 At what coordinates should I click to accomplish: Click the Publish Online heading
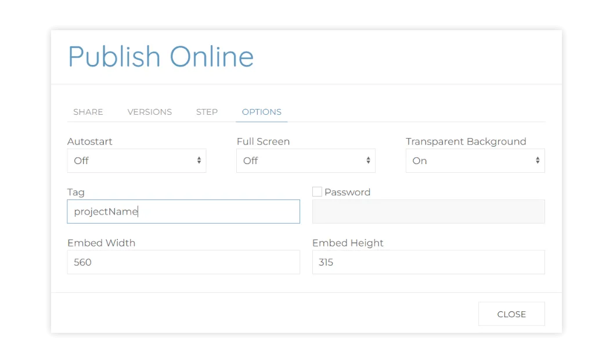(x=161, y=57)
